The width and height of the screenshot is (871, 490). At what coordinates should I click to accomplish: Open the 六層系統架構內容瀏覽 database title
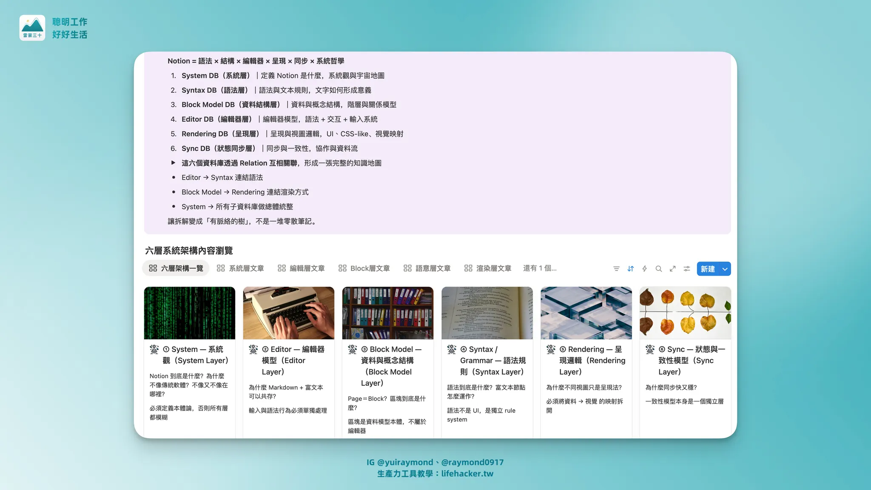click(189, 251)
